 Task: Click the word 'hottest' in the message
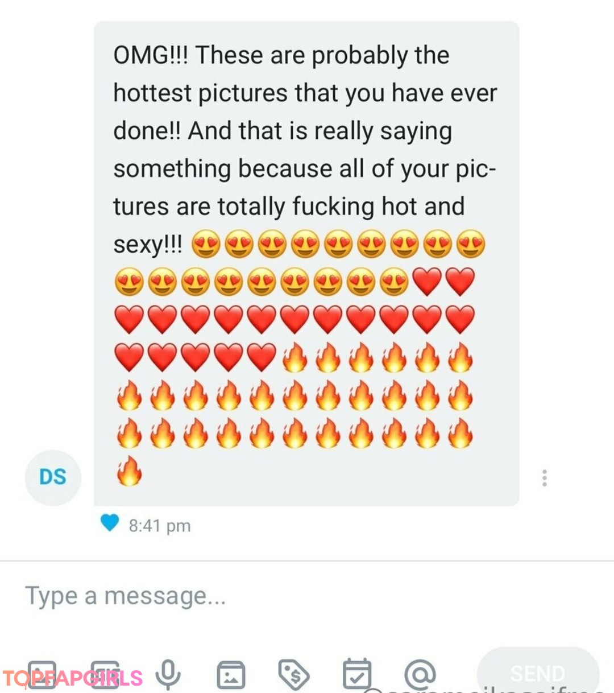click(152, 93)
